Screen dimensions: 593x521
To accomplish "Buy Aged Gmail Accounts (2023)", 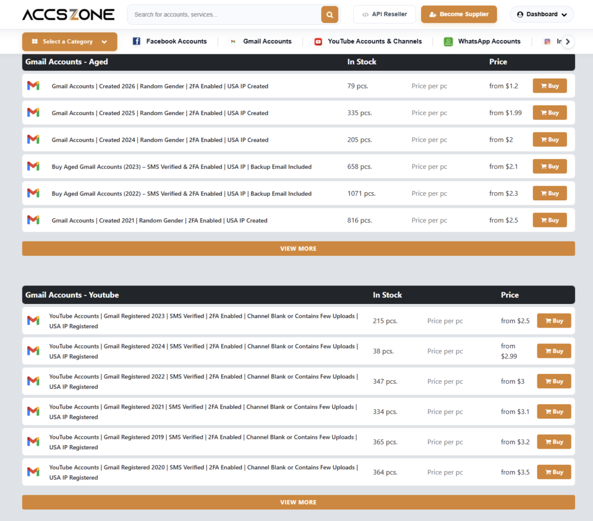I will pyautogui.click(x=550, y=166).
